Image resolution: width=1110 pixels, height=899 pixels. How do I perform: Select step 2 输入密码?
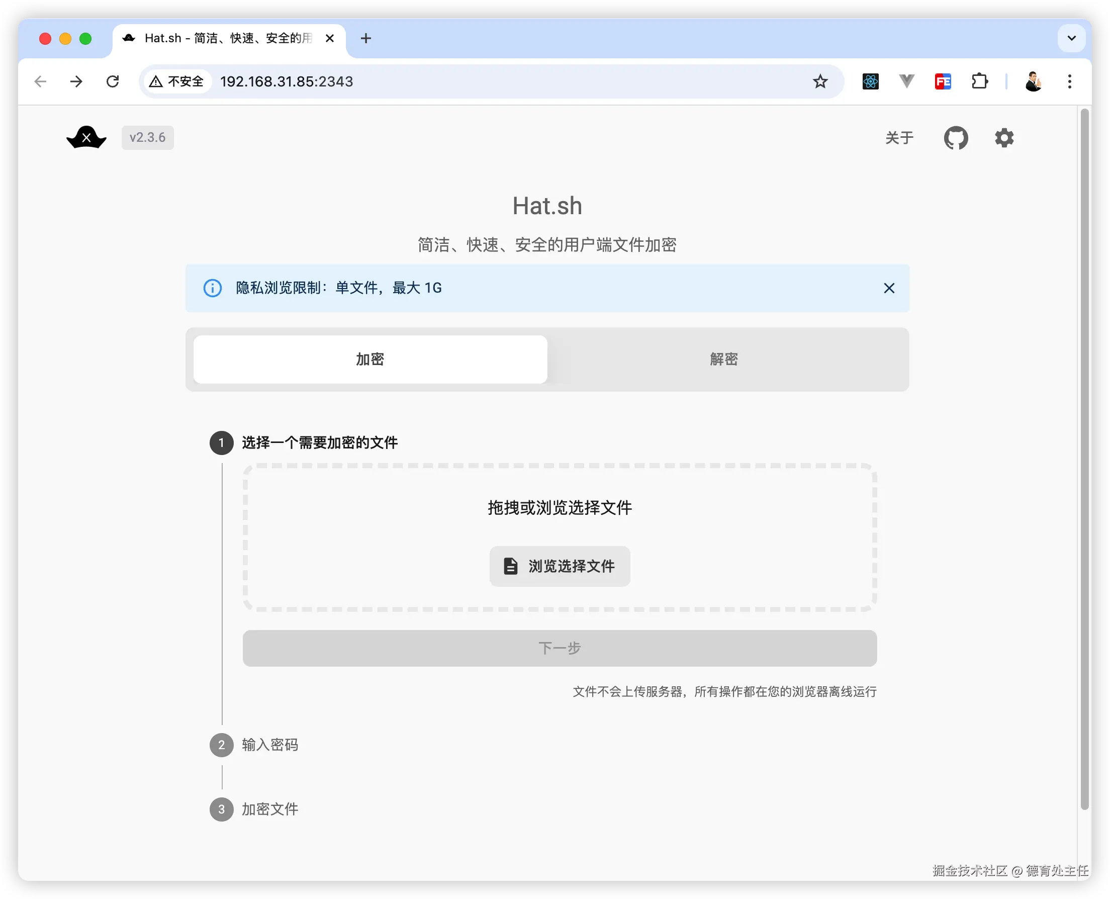254,745
